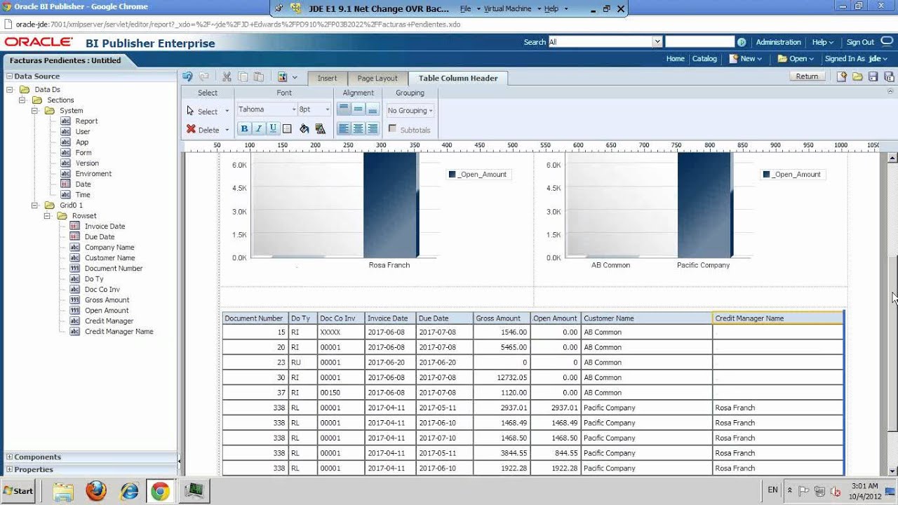Open the New menu
Viewport: 898px width, 505px height.
click(746, 59)
